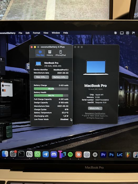Click the Design Capacity value 5 103 mAh
This screenshot has height=184, width=138.
[x=64, y=103]
